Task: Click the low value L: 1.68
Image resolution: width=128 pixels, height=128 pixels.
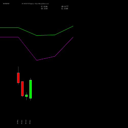Action: (65, 9)
